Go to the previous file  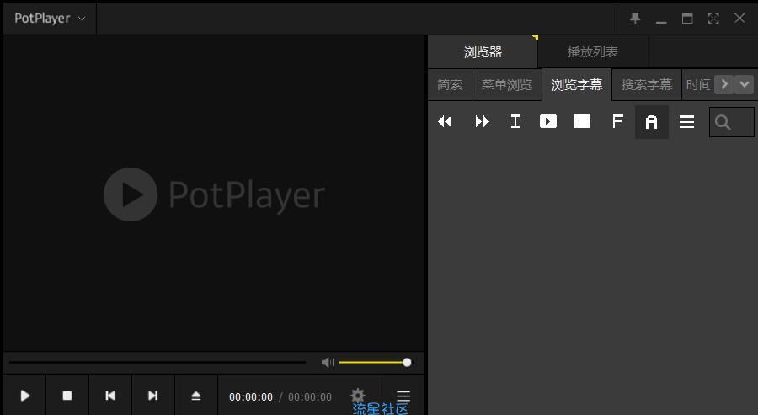[110, 396]
